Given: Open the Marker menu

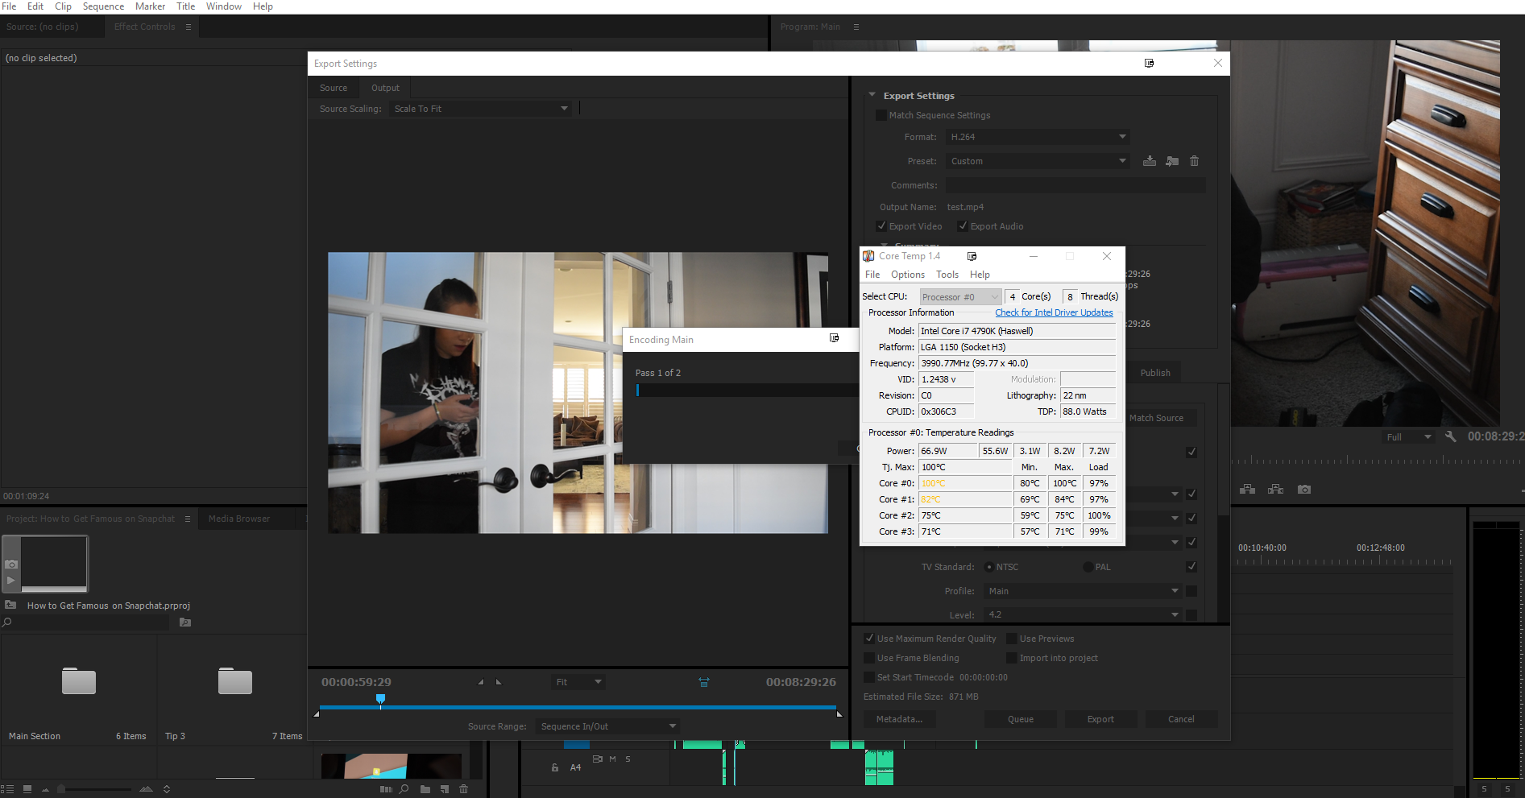Looking at the screenshot, I should [x=150, y=6].
